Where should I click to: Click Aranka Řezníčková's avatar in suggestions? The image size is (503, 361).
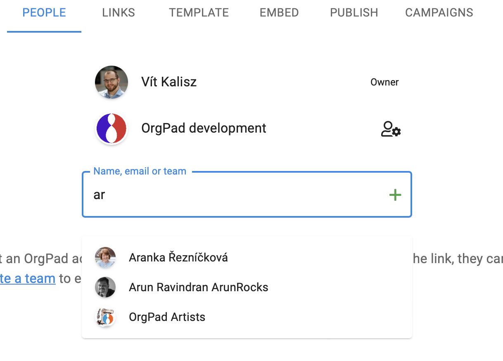click(x=105, y=258)
